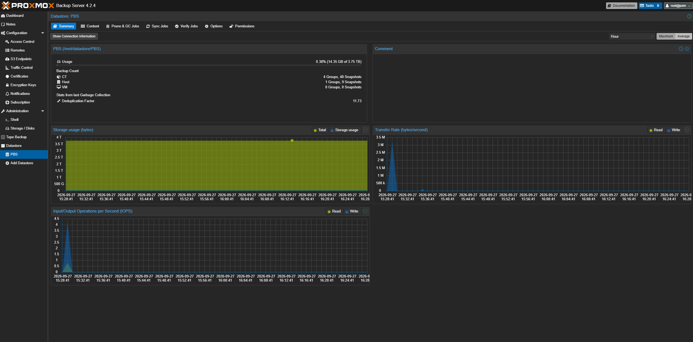
Task: Click Add Datastore in the sidebar
Action: tap(24, 163)
